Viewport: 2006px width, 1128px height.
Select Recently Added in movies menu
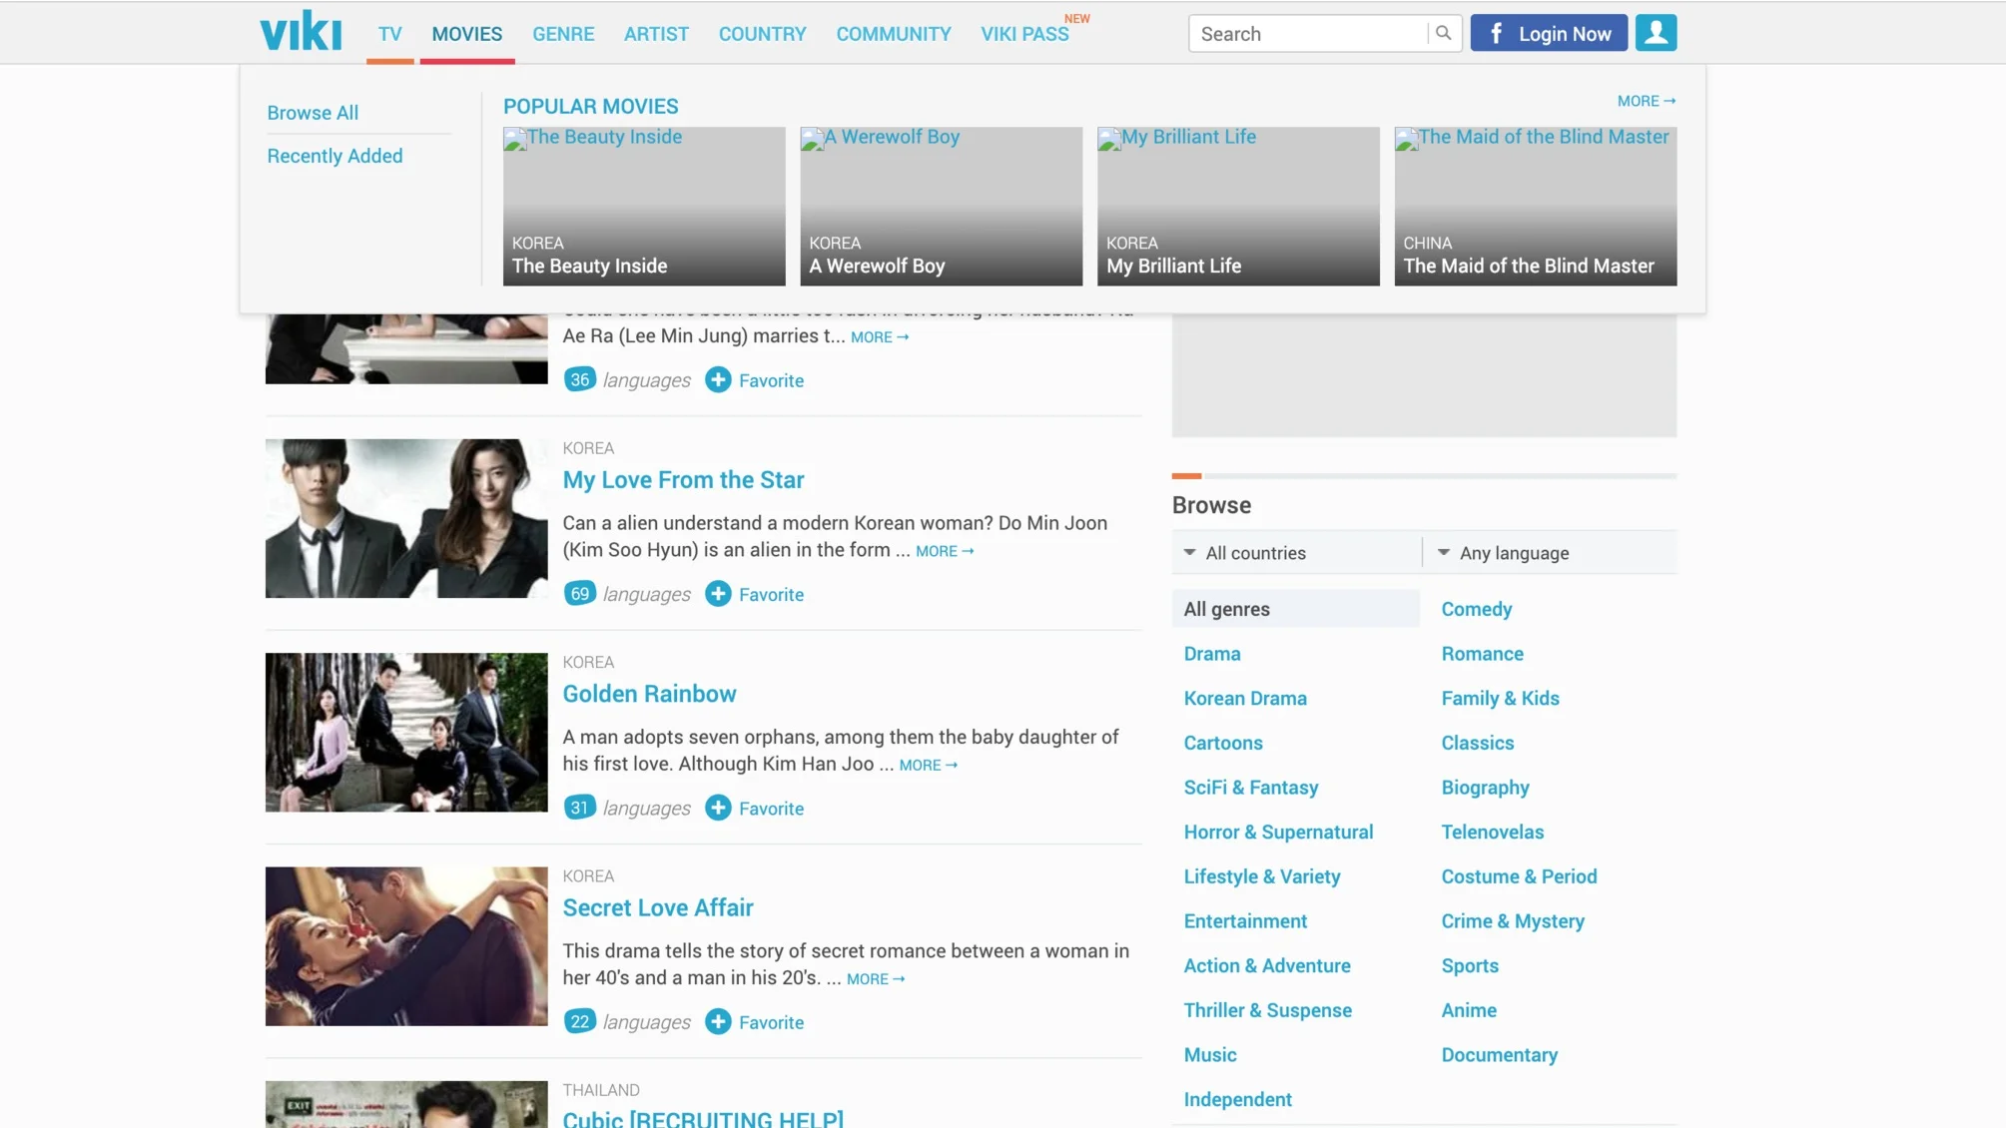334,156
